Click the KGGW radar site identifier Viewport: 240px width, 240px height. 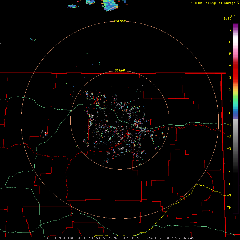pos(151,238)
